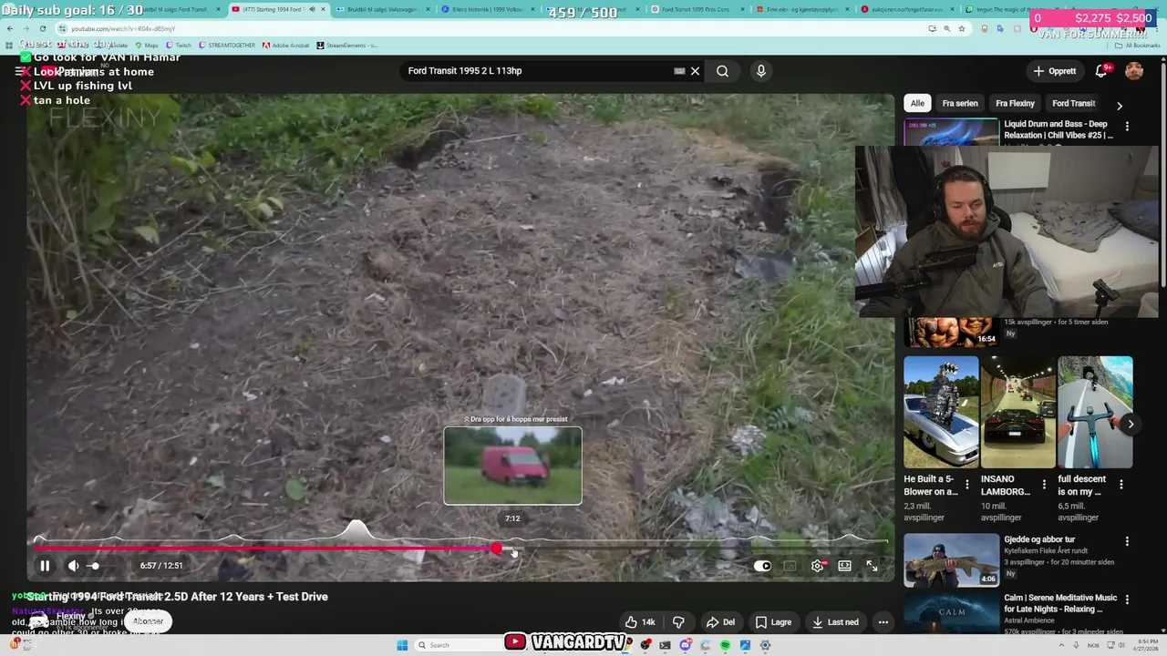Open the Adobe Acrobat bookmark

[x=285, y=45]
